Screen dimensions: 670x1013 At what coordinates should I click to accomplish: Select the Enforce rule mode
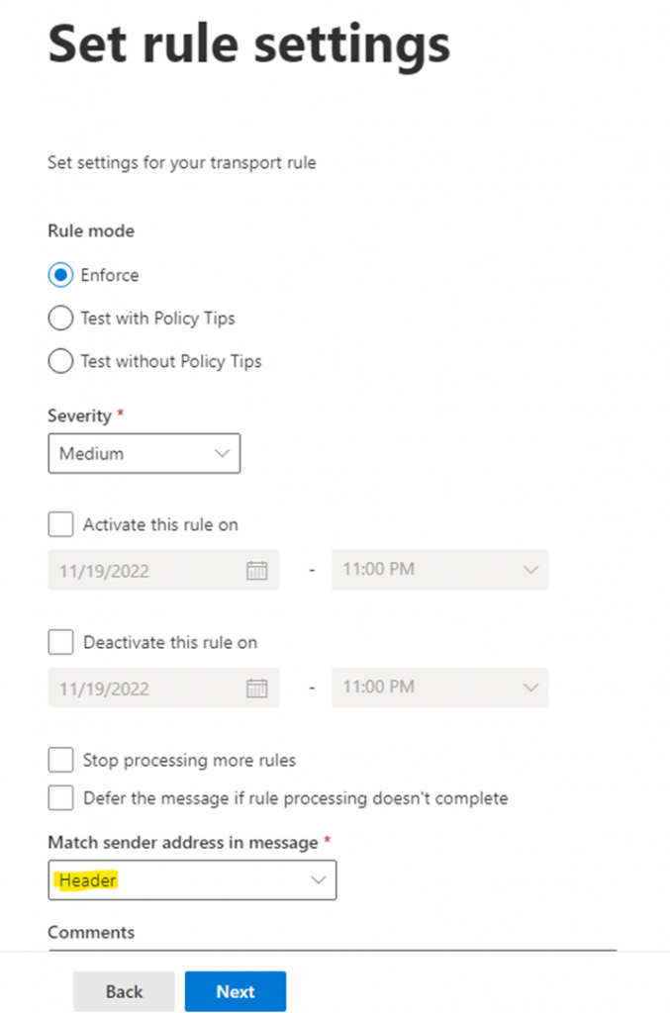[x=60, y=275]
